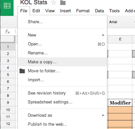The image size is (135, 129).
Task: Open the Insert menu
Action: click(x=65, y=11)
